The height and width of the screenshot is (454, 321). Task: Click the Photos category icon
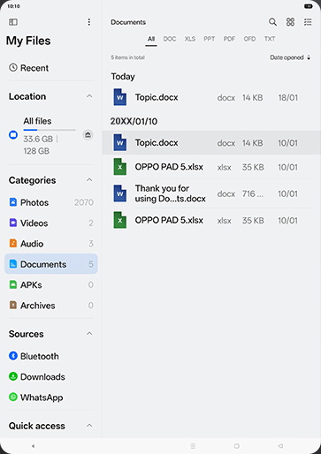(13, 202)
